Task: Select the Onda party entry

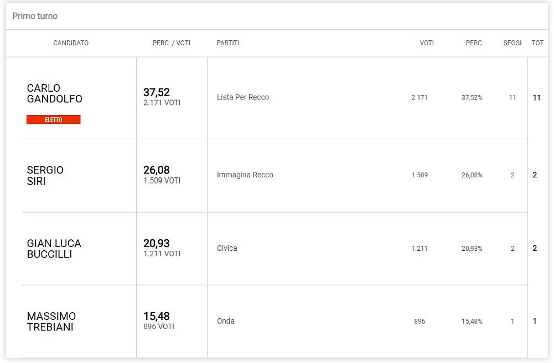Action: [x=225, y=321]
